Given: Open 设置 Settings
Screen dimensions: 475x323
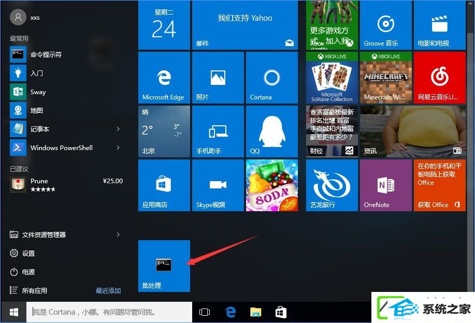Looking at the screenshot, I should click(22, 253).
